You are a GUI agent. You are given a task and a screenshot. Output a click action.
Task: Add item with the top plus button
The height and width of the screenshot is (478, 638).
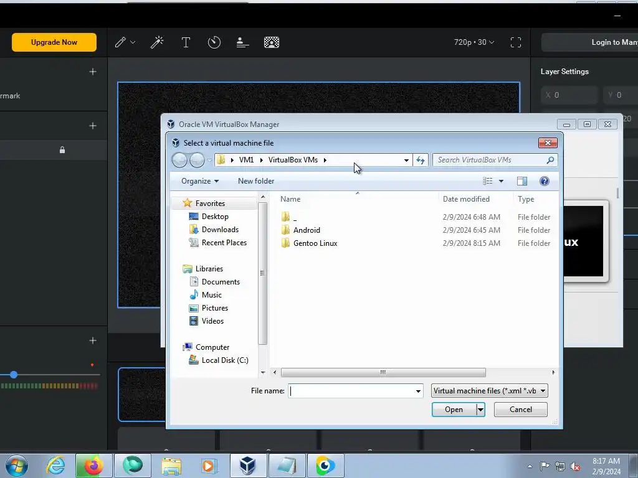pyautogui.click(x=93, y=72)
